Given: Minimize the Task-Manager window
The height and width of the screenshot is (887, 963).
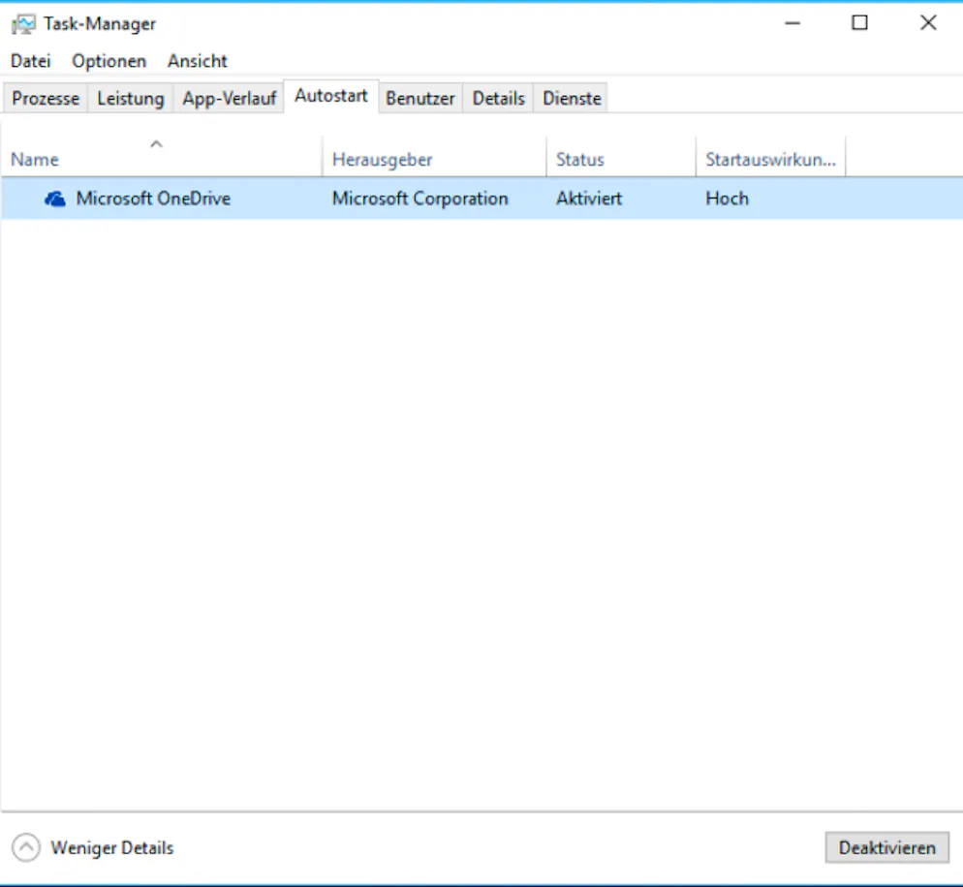Looking at the screenshot, I should pos(792,23).
